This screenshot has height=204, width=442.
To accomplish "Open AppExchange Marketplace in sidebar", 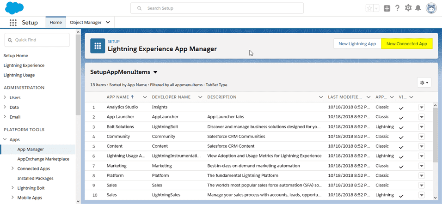I will coord(43,159).
